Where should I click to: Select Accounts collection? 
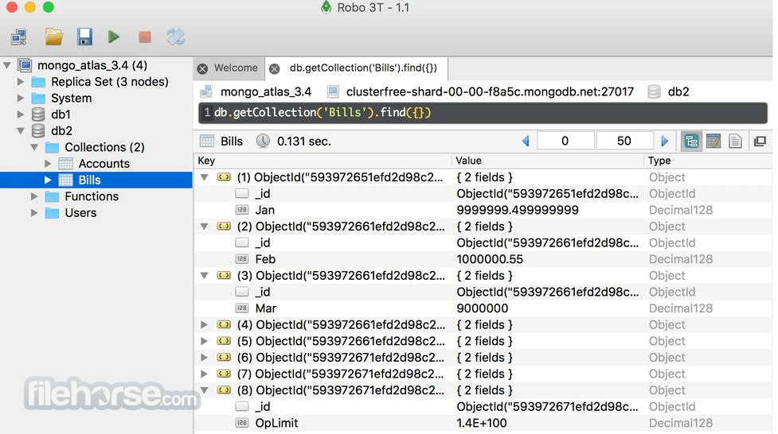click(x=104, y=164)
